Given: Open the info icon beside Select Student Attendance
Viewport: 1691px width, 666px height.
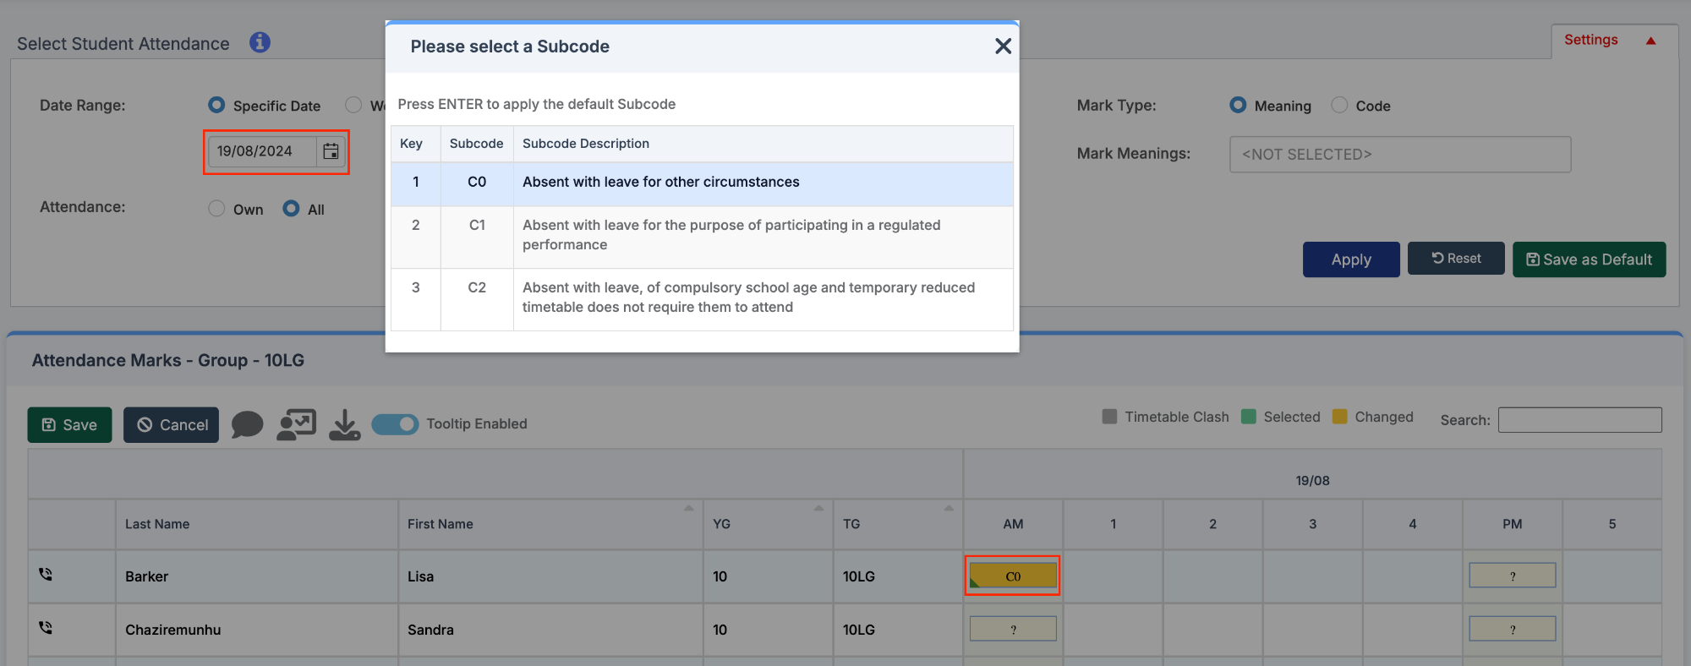Looking at the screenshot, I should tap(260, 42).
